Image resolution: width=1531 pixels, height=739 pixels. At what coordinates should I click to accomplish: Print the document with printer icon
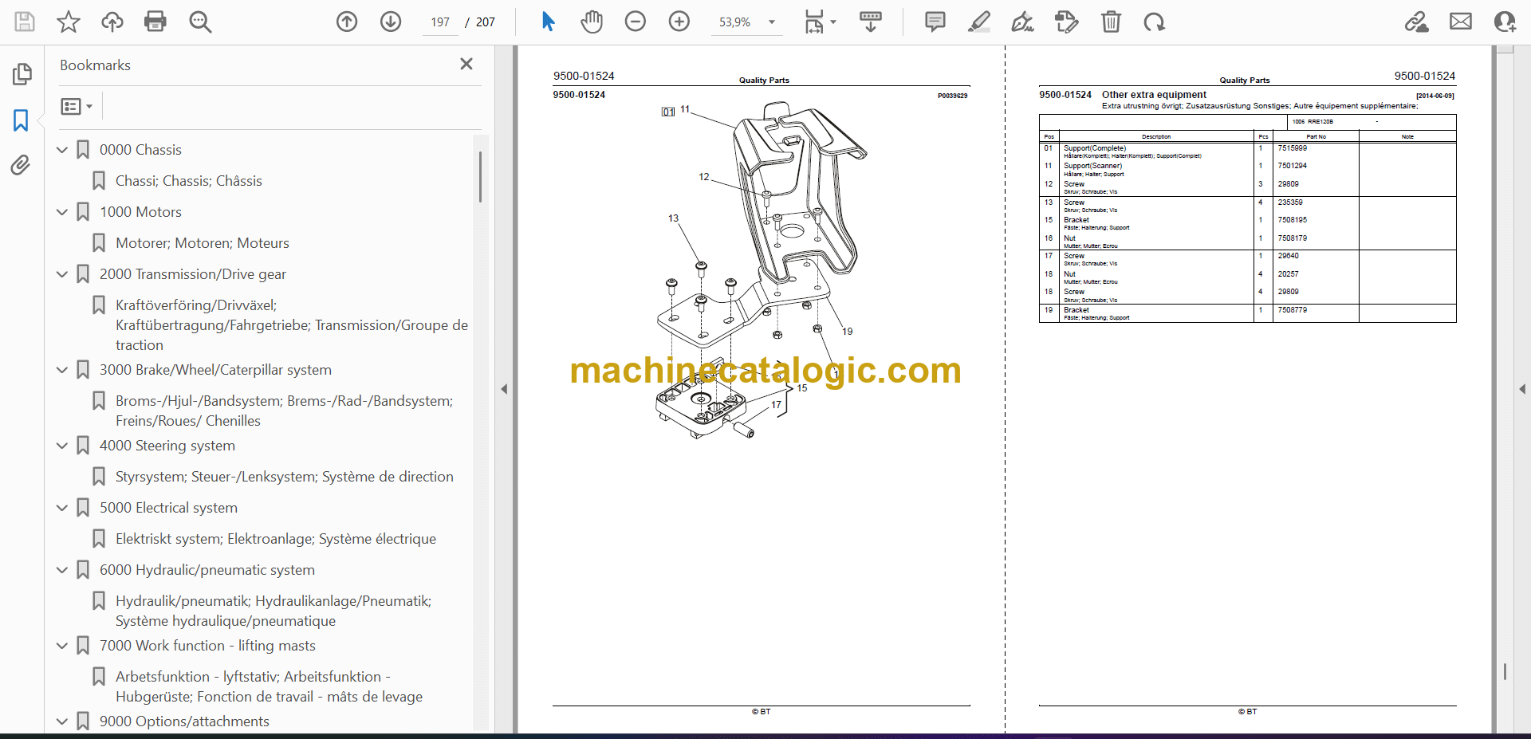coord(155,22)
